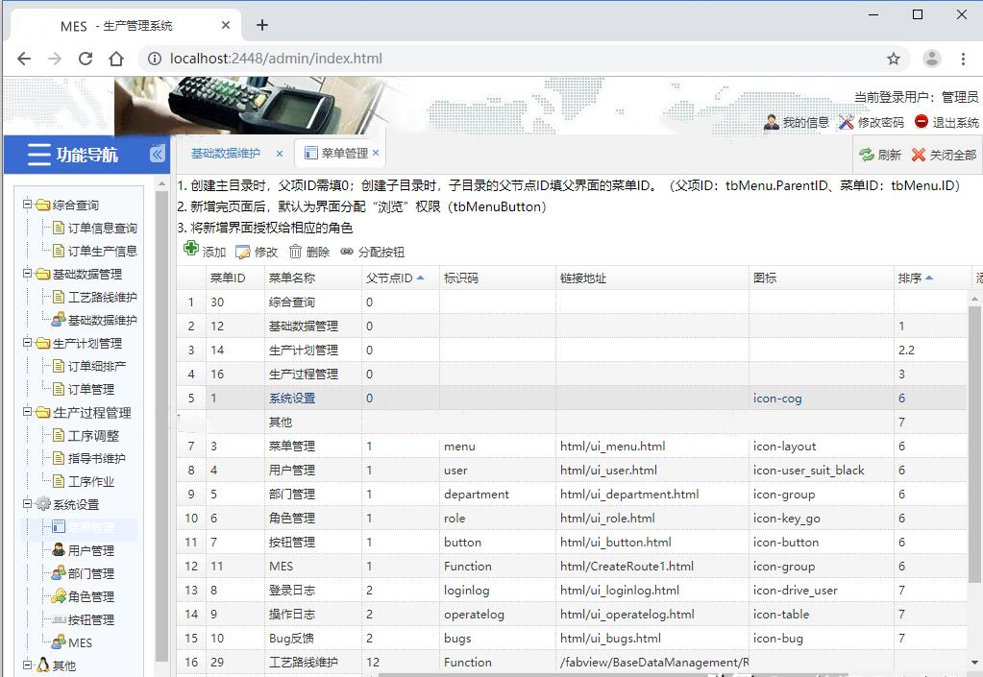This screenshot has height=677, width=983.
Task: Collapse the 生产计划管理 tree node
Action: (27, 343)
